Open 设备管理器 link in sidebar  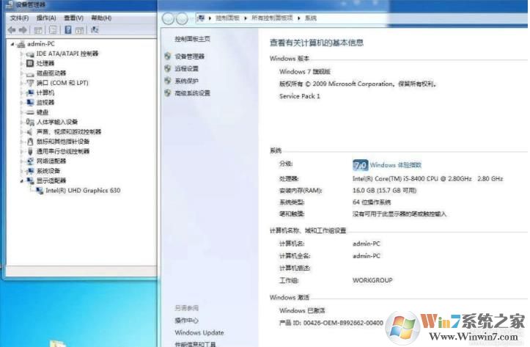(x=189, y=56)
